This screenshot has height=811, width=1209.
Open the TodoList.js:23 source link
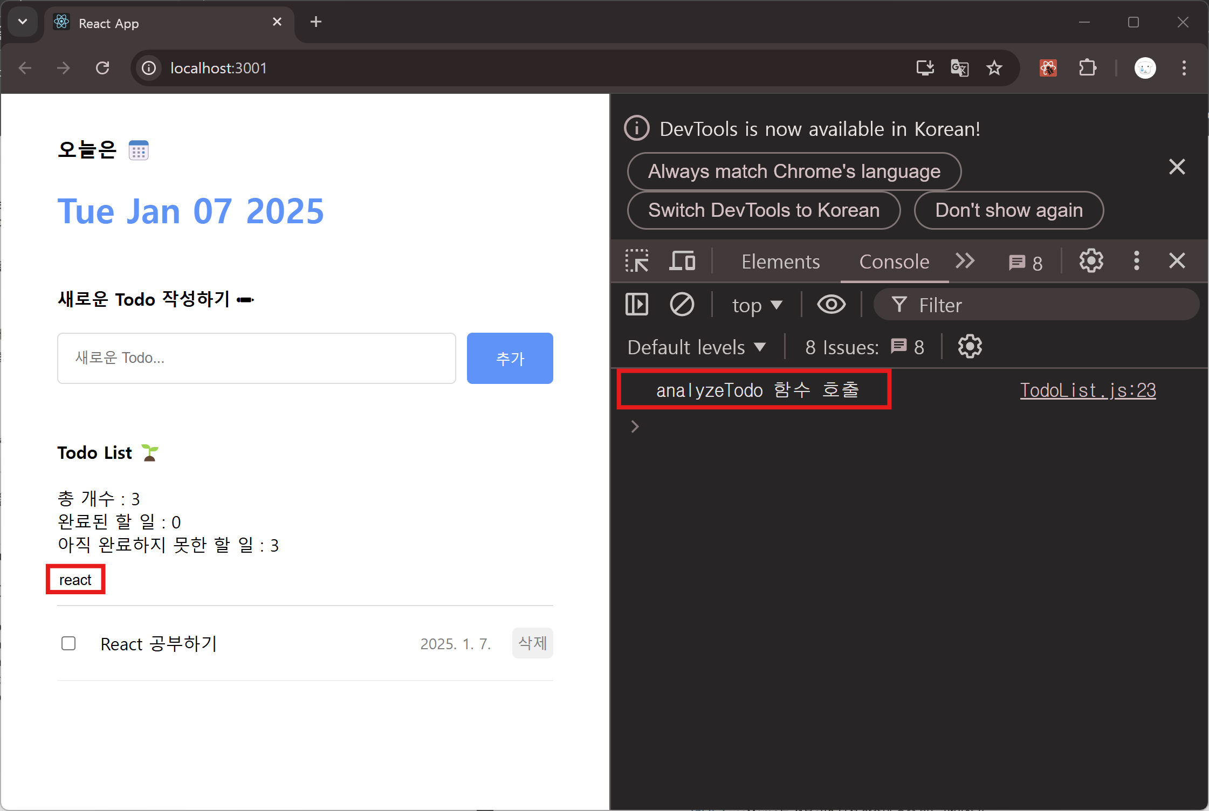[1088, 390]
